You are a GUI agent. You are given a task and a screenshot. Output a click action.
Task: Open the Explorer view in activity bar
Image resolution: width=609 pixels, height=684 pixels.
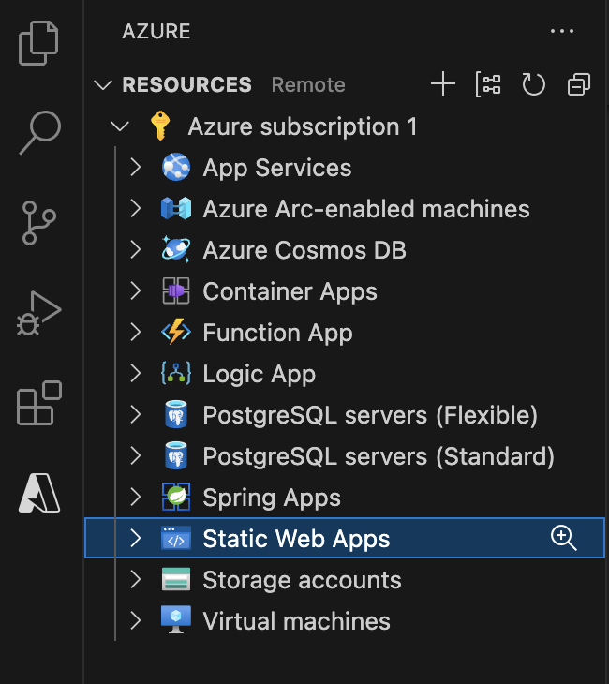[38, 43]
